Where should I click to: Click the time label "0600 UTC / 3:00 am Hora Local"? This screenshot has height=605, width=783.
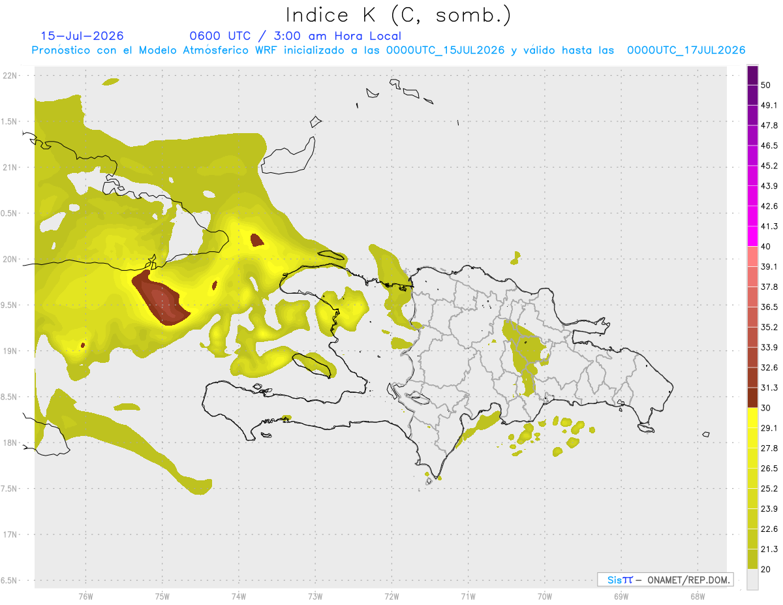coord(296,36)
